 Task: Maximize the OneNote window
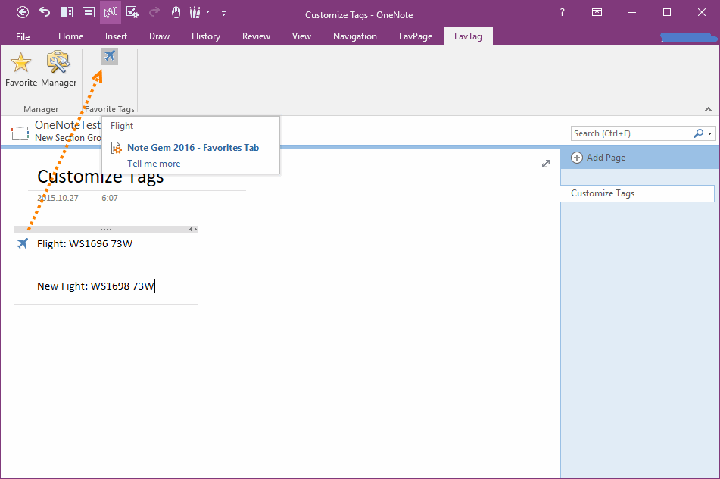pos(667,12)
